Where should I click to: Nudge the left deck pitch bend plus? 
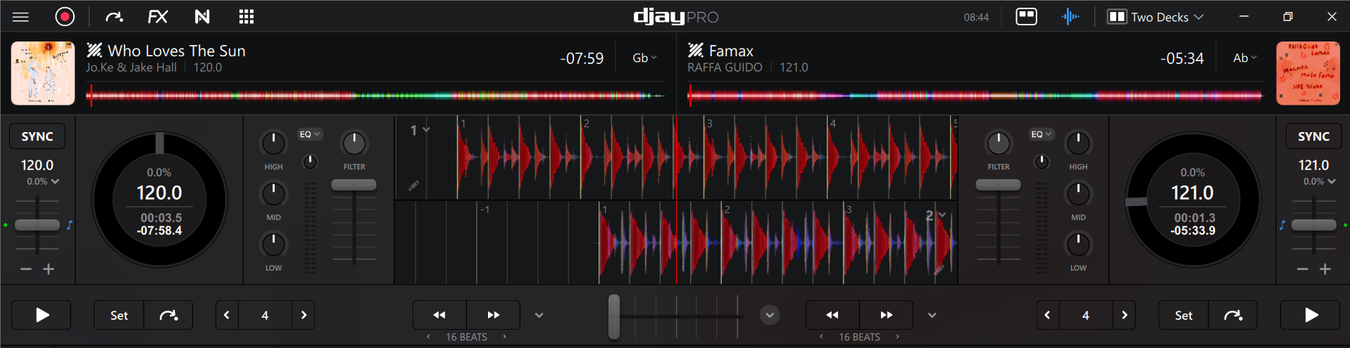tap(49, 269)
